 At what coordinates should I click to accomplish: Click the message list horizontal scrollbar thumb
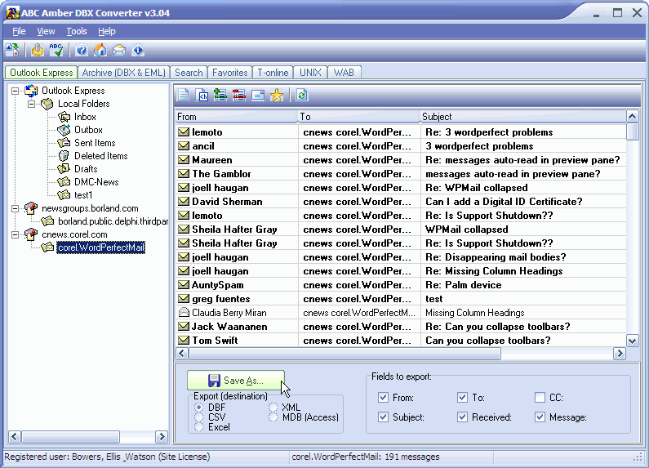[x=345, y=354]
